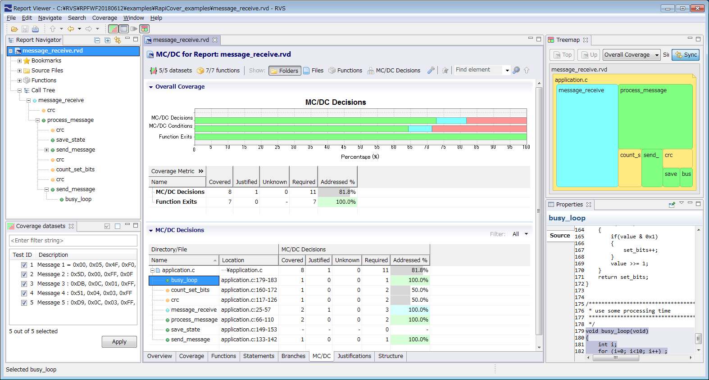The height and width of the screenshot is (380, 709).
Task: Expand Coverage Metric columns chevron
Action: (x=201, y=171)
